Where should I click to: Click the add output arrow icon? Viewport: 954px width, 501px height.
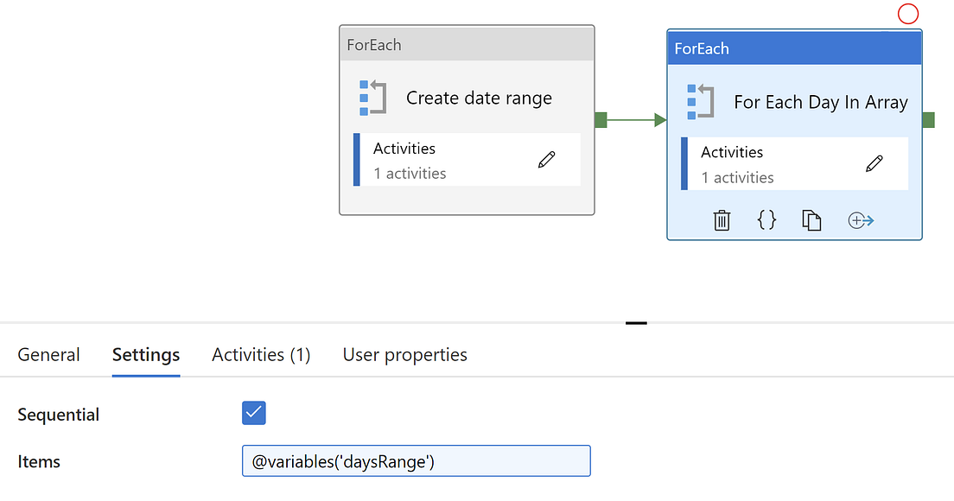(861, 220)
